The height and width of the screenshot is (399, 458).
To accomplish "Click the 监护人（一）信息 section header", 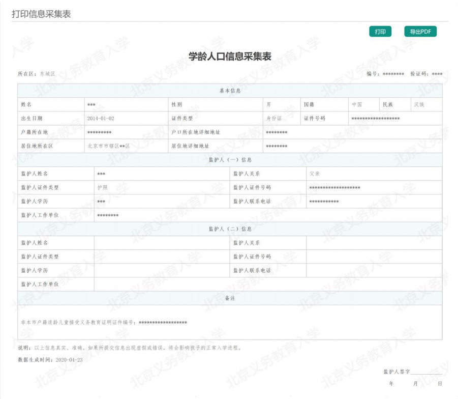I will pos(230,160).
